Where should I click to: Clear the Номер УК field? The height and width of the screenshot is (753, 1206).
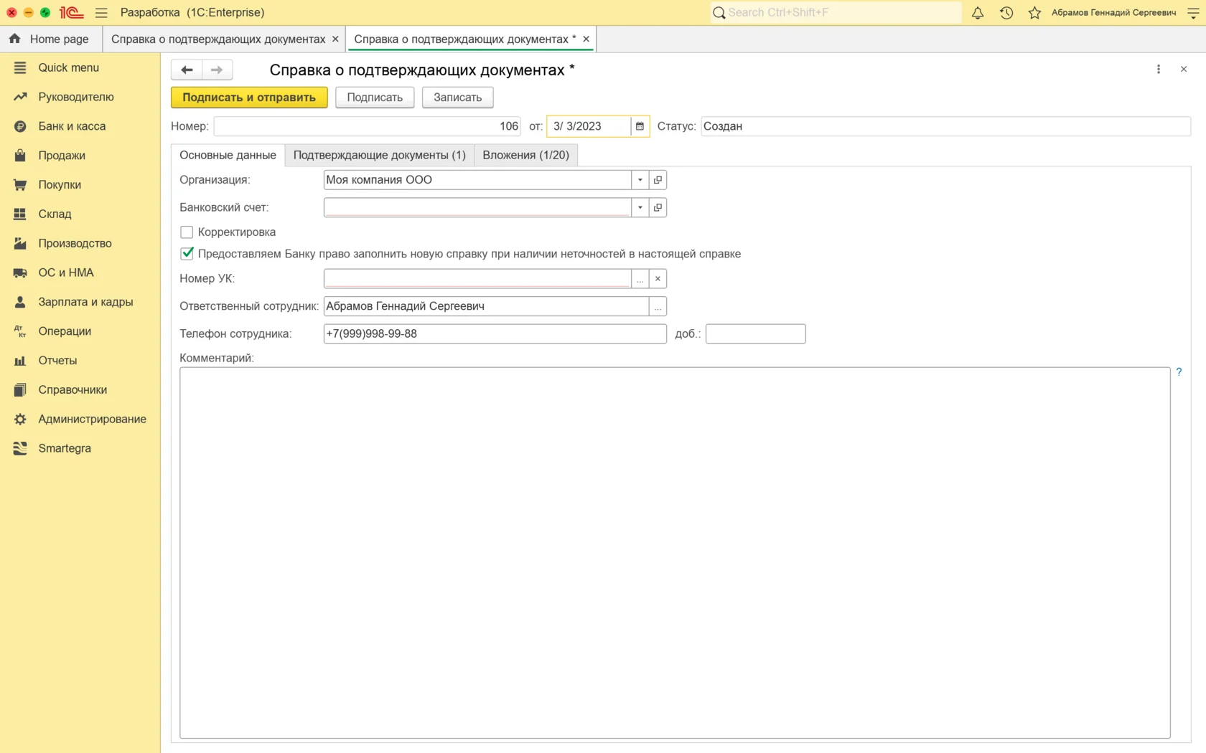click(658, 279)
